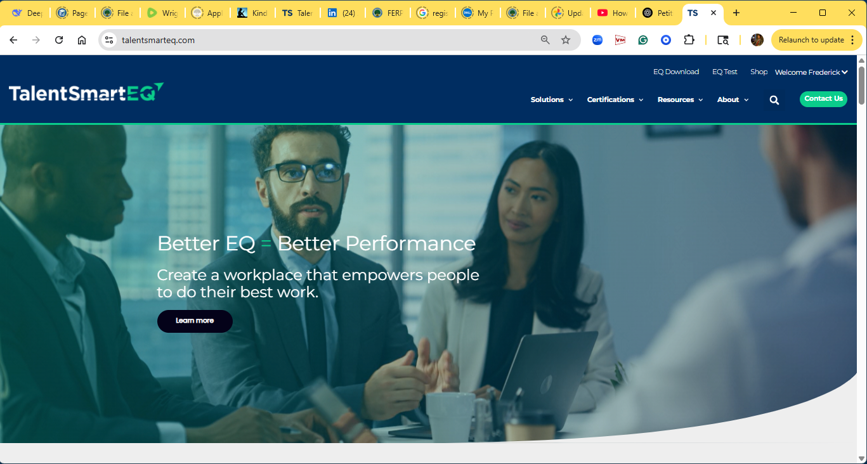The height and width of the screenshot is (464, 867).
Task: Switch to the Taler tab
Action: pos(297,13)
